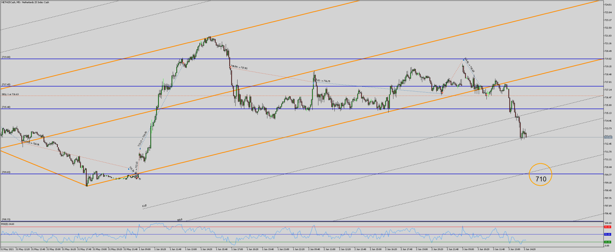Image resolution: width=615 pixels, height=252 pixels.
Task: Click the NETH25Cash, M5 chart title text
Action: click(25, 2)
